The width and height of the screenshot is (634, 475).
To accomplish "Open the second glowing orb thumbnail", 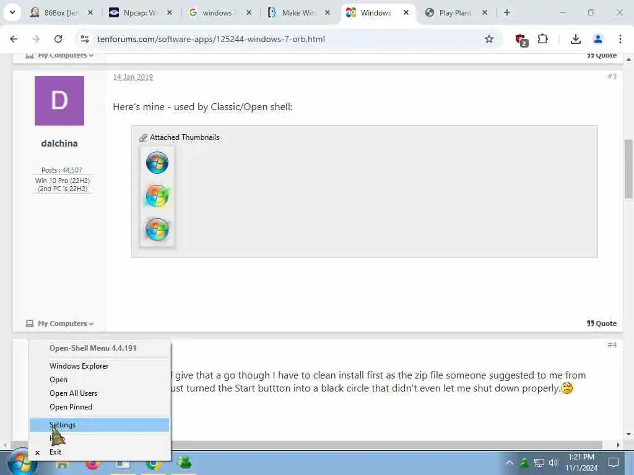I will (157, 196).
